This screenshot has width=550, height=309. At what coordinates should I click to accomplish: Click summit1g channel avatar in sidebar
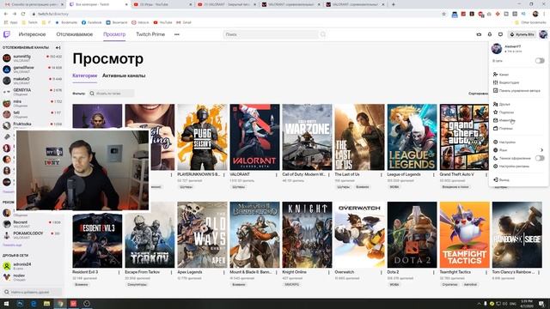(7, 58)
